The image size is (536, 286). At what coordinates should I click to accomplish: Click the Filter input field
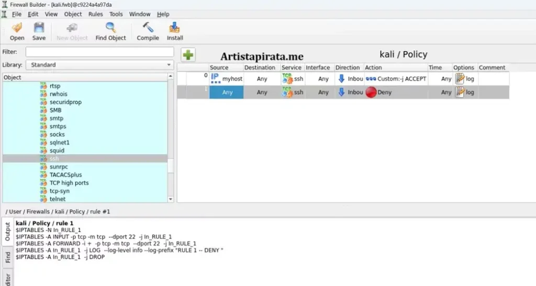[100, 52]
